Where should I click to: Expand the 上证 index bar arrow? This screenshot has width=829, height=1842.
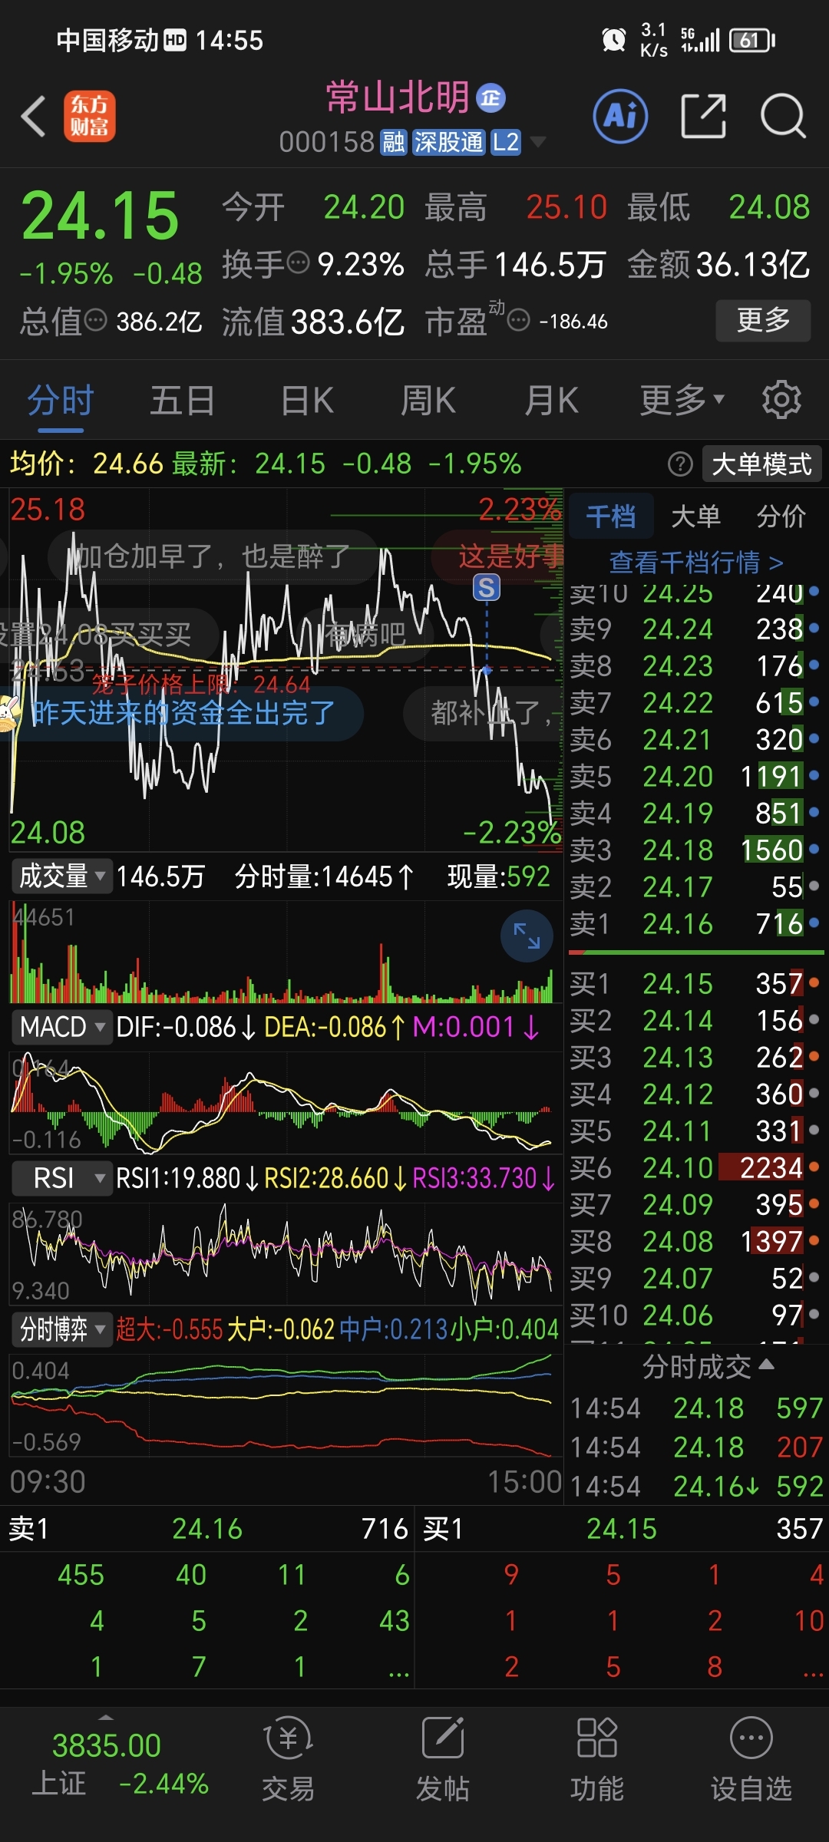pyautogui.click(x=107, y=1716)
